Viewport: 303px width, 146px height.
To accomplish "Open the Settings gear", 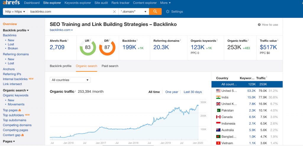I will click(x=168, y=12).
